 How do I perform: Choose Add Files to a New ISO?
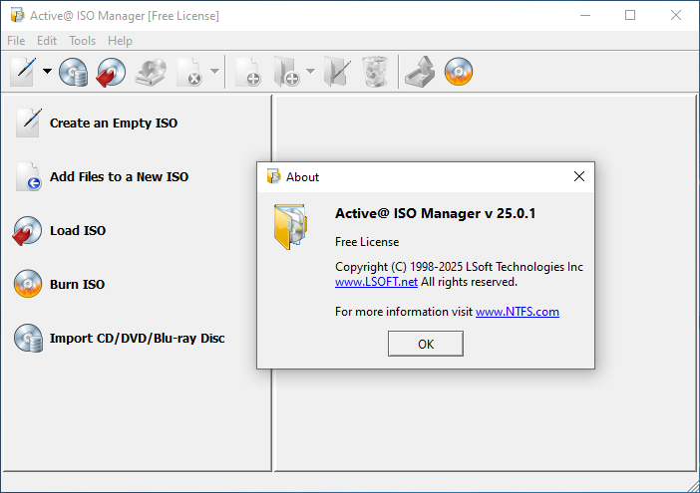[x=120, y=177]
